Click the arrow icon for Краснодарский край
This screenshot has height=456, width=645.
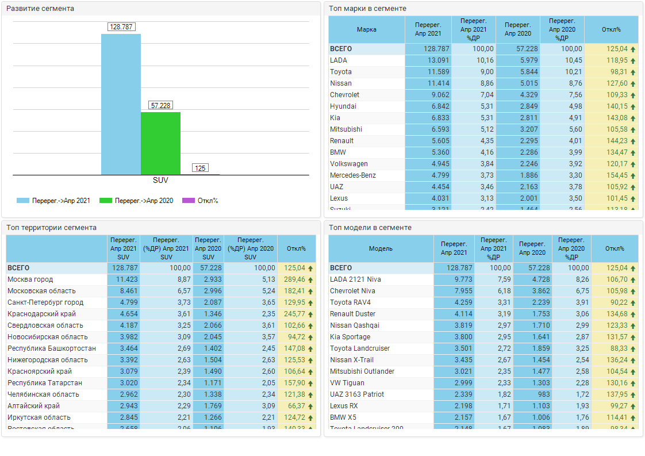(x=310, y=314)
